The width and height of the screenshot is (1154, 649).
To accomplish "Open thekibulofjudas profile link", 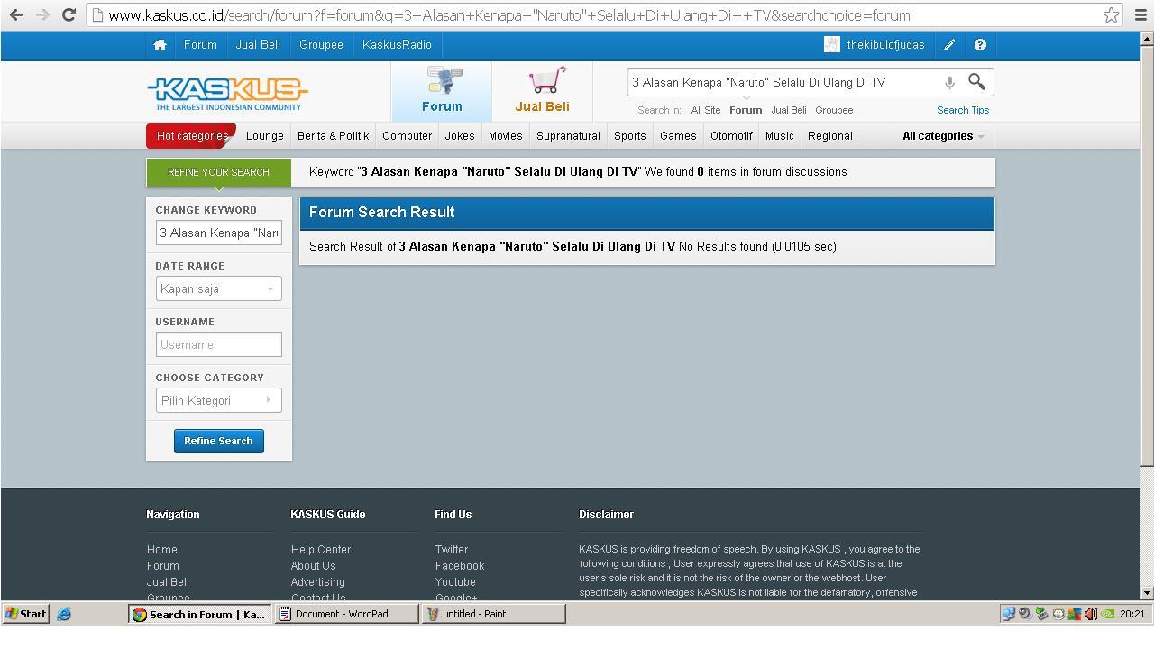I will tap(885, 45).
